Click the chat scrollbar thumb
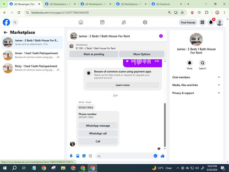The height and width of the screenshot is (172, 229). 165,125
